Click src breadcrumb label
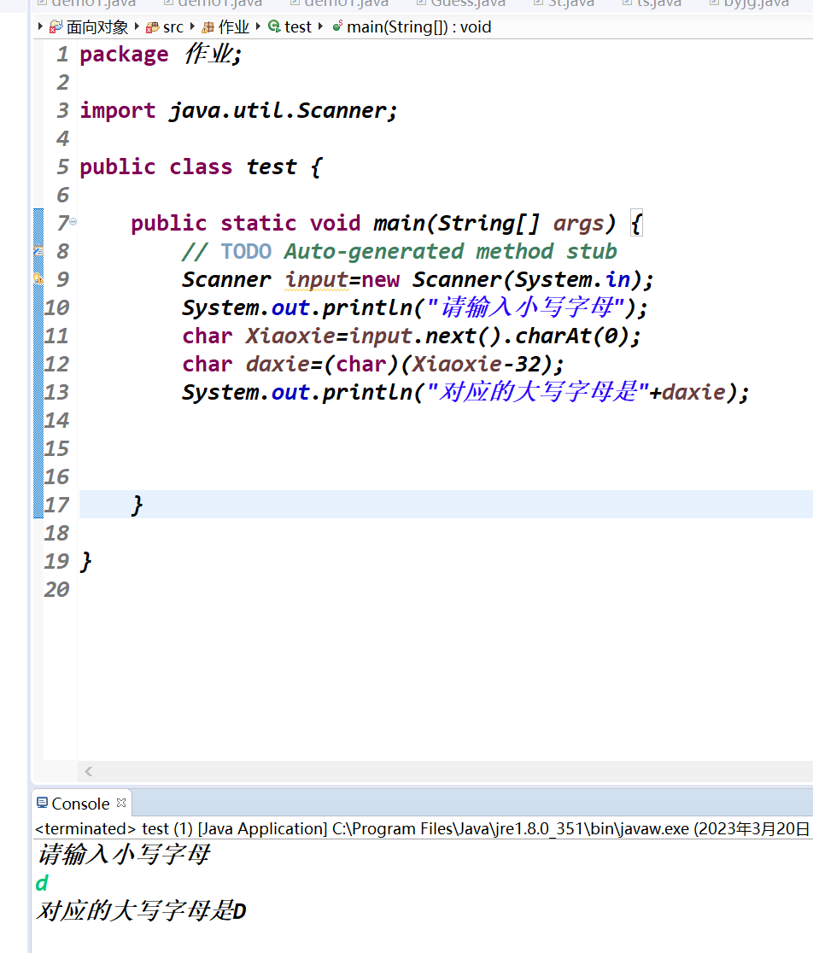This screenshot has height=953, width=813. [x=173, y=27]
